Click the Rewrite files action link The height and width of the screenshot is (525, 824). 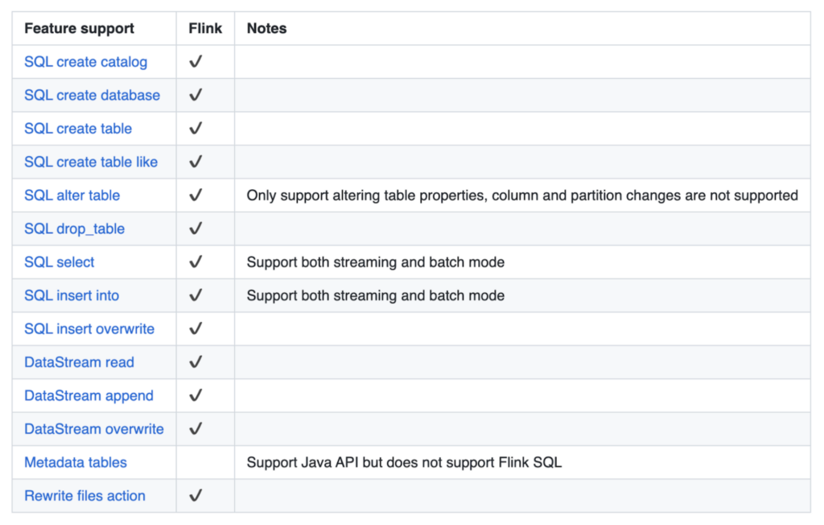84,496
